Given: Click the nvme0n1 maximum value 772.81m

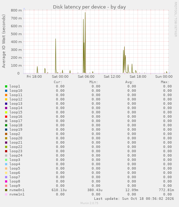Looking at the screenshot, I should (166, 190).
